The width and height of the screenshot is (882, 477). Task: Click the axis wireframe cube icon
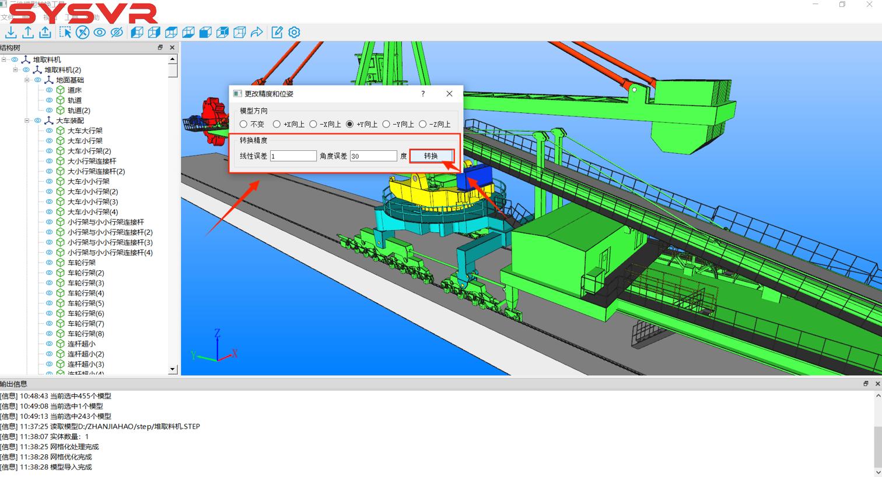pyautogui.click(x=240, y=33)
